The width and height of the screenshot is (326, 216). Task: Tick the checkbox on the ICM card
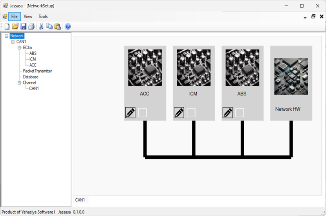[x=191, y=113]
